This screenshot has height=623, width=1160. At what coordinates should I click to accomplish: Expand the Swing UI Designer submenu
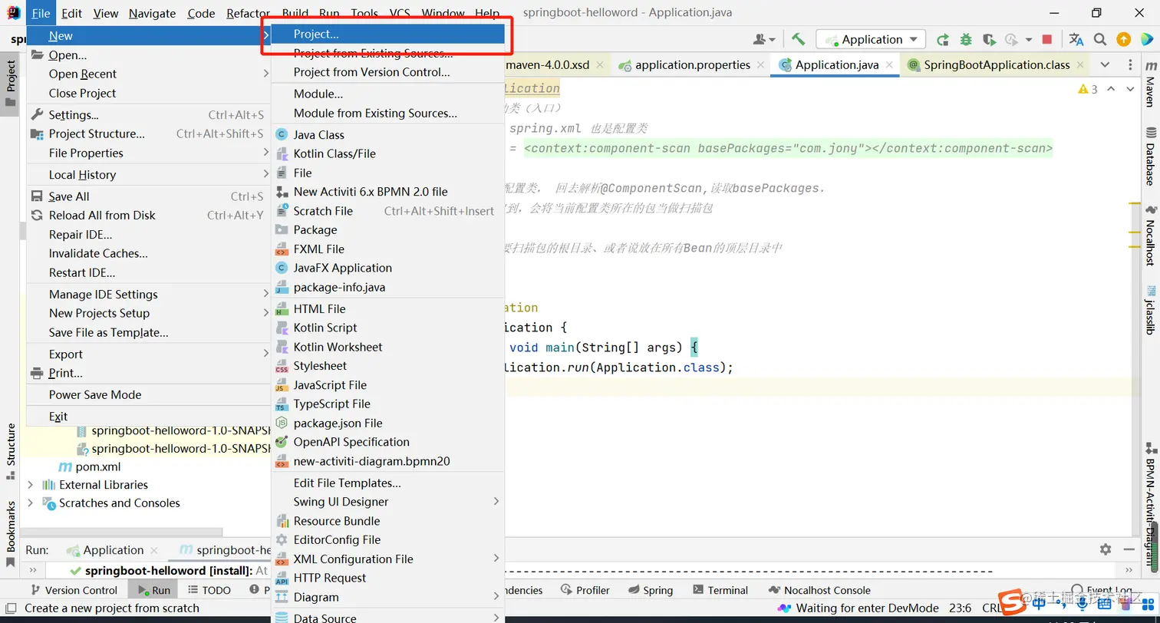(x=387, y=502)
